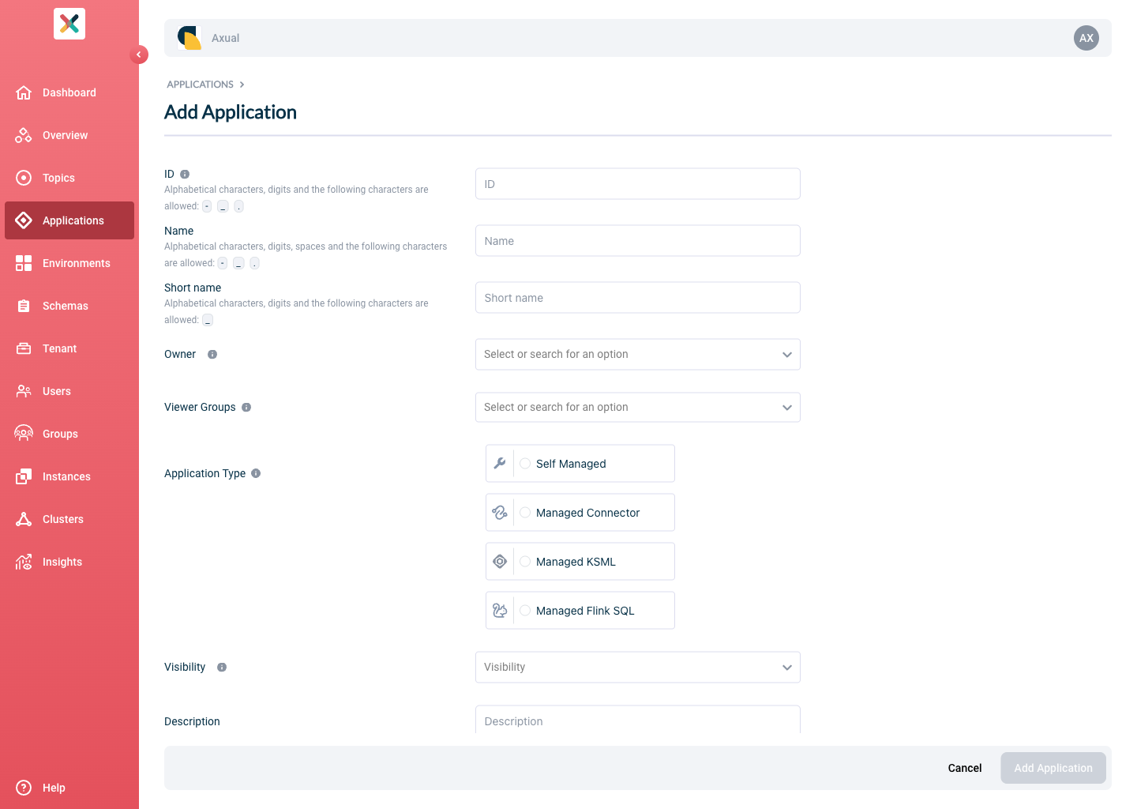Screen dimensions: 1137x809
Task: Click the info icon next to Viewer Groups
Action: (246, 408)
